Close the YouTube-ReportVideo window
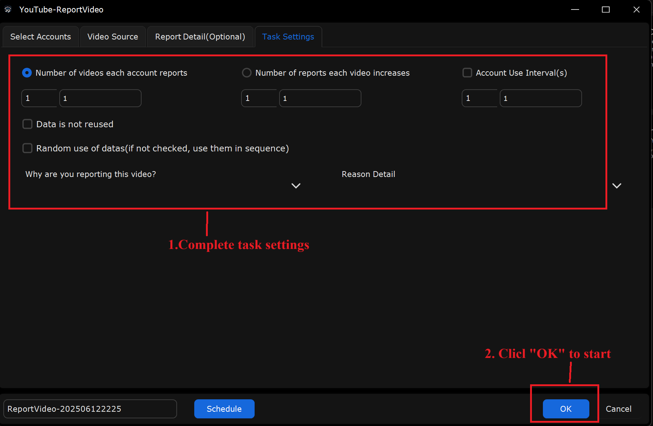The width and height of the screenshot is (653, 426). pos(637,10)
